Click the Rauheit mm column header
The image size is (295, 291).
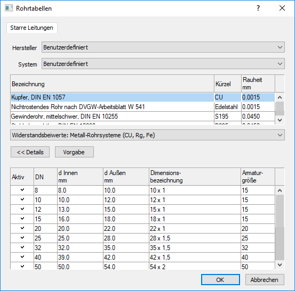258,84
